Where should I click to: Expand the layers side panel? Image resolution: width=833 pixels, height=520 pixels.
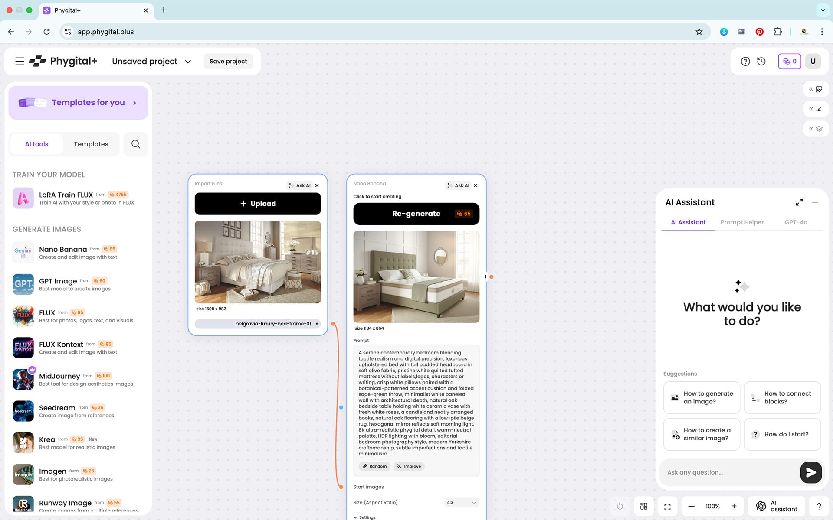tap(816, 129)
